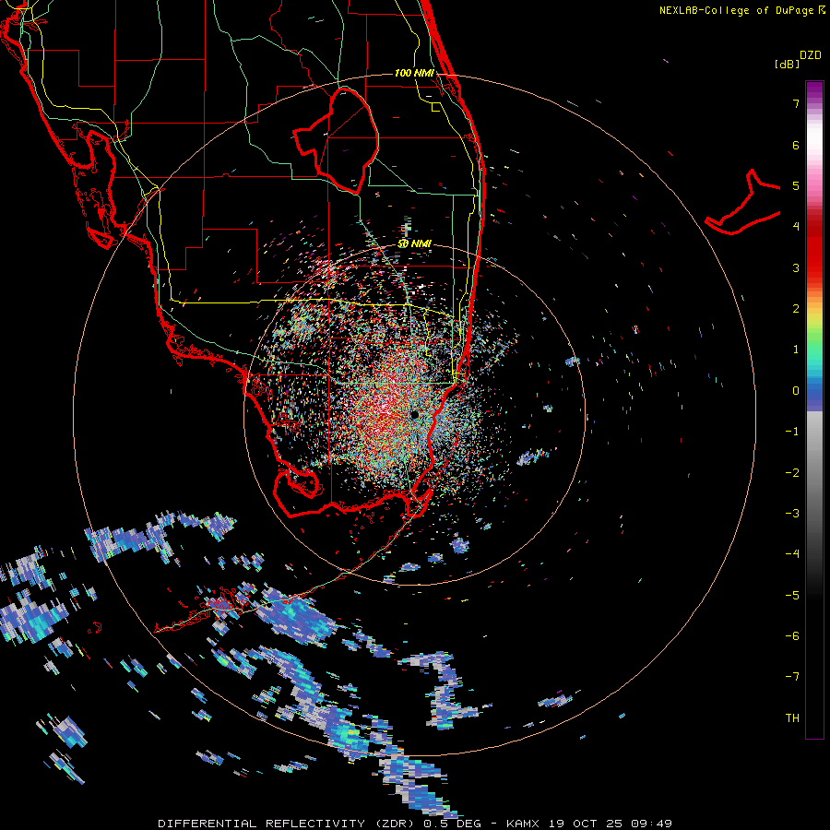The image size is (830, 830).
Task: Click the scale value -2
Action: coord(792,473)
